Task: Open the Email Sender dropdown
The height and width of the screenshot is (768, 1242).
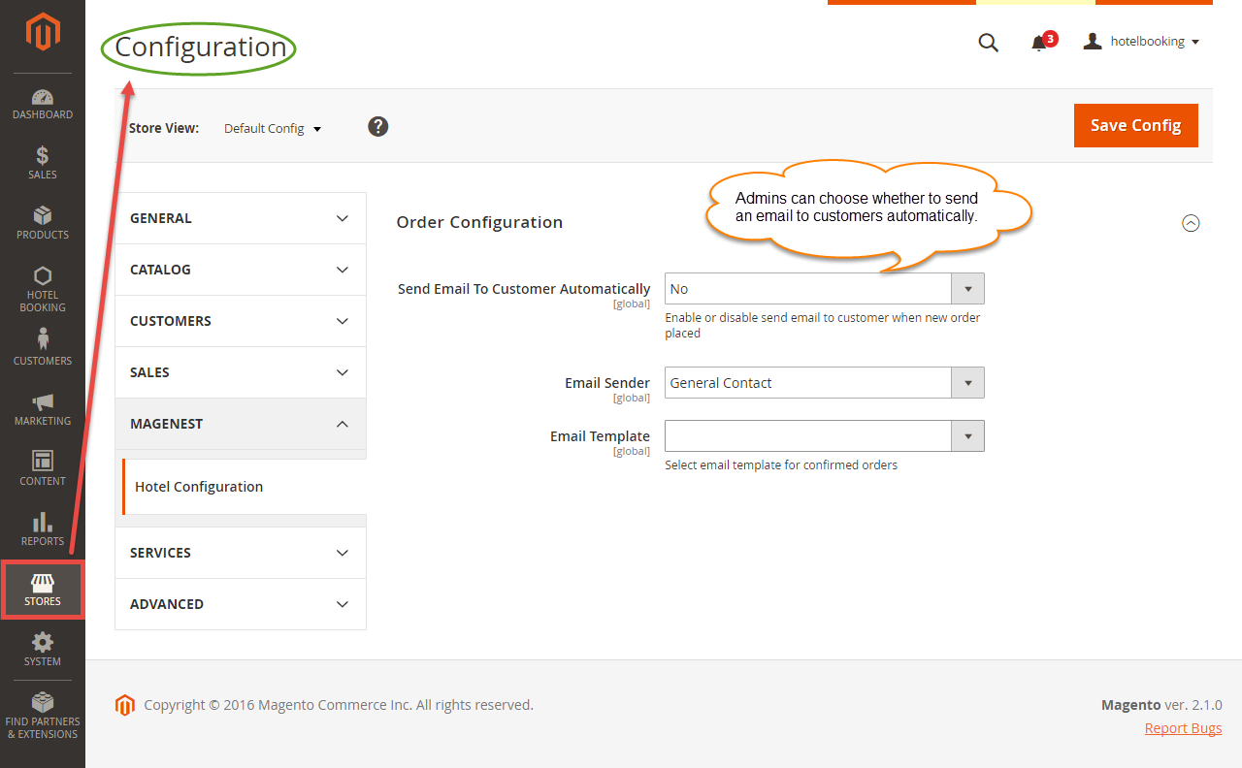Action: 824,383
